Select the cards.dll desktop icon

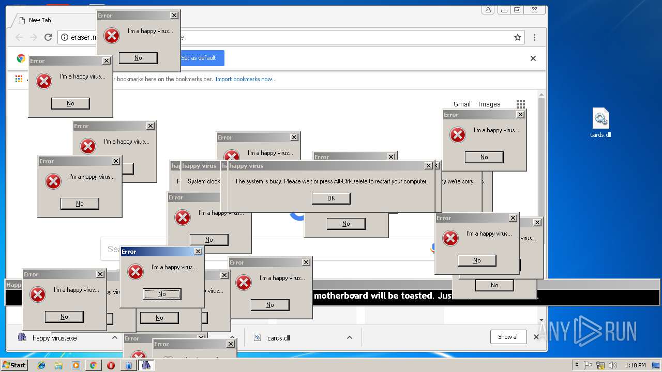click(x=600, y=123)
